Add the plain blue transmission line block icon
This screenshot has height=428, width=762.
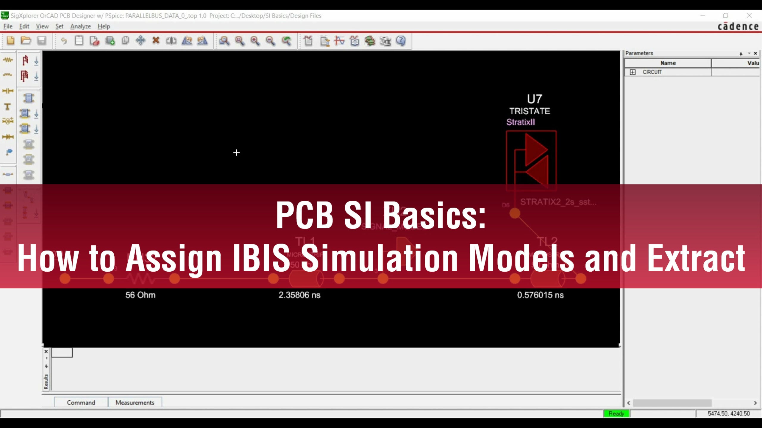(29, 98)
